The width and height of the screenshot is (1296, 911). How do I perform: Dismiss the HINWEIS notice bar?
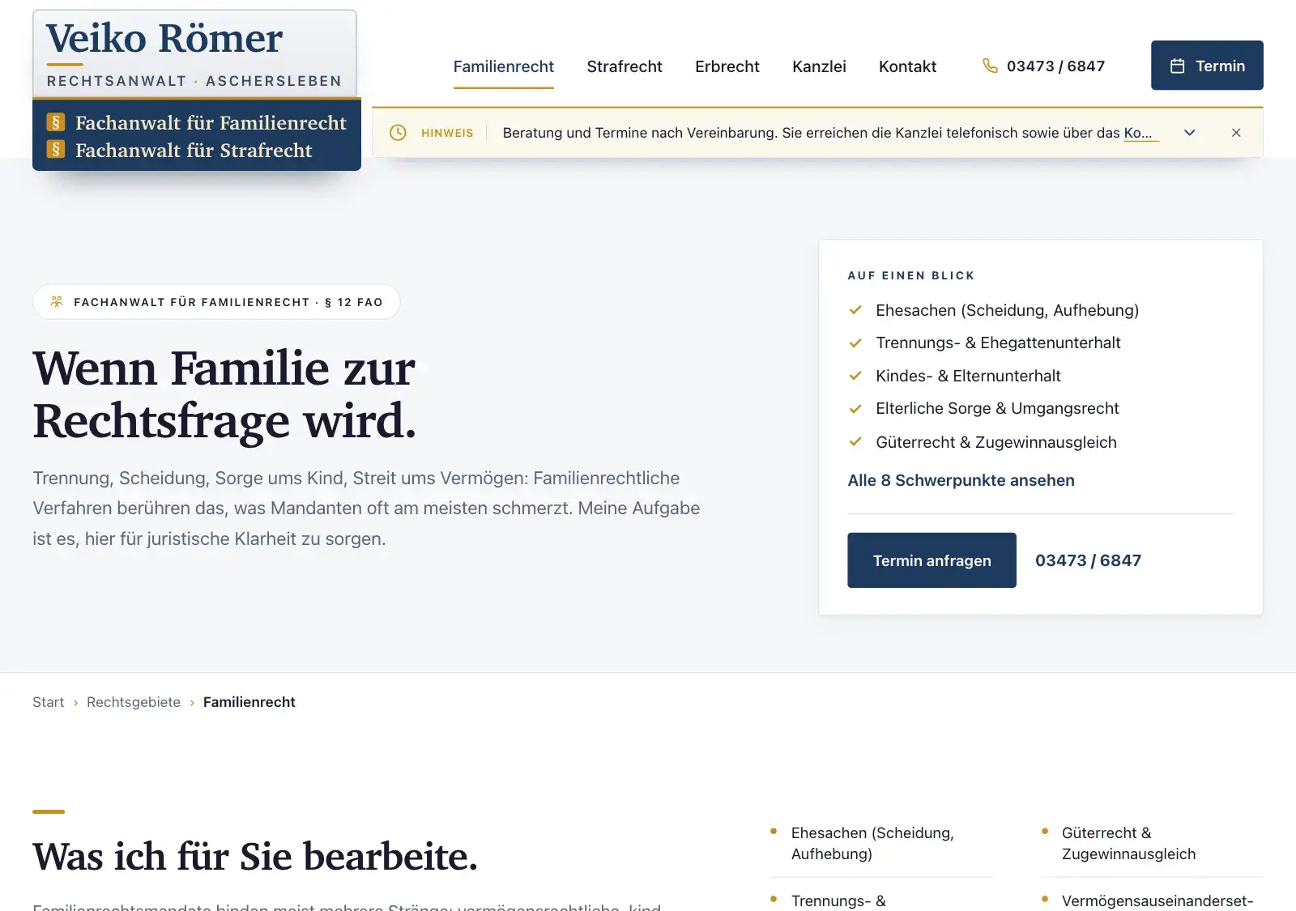tap(1236, 133)
